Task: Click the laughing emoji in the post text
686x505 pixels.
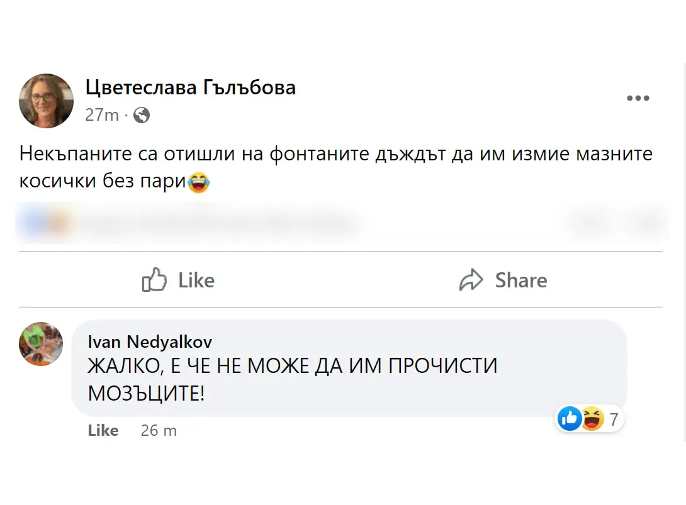Action: [199, 183]
